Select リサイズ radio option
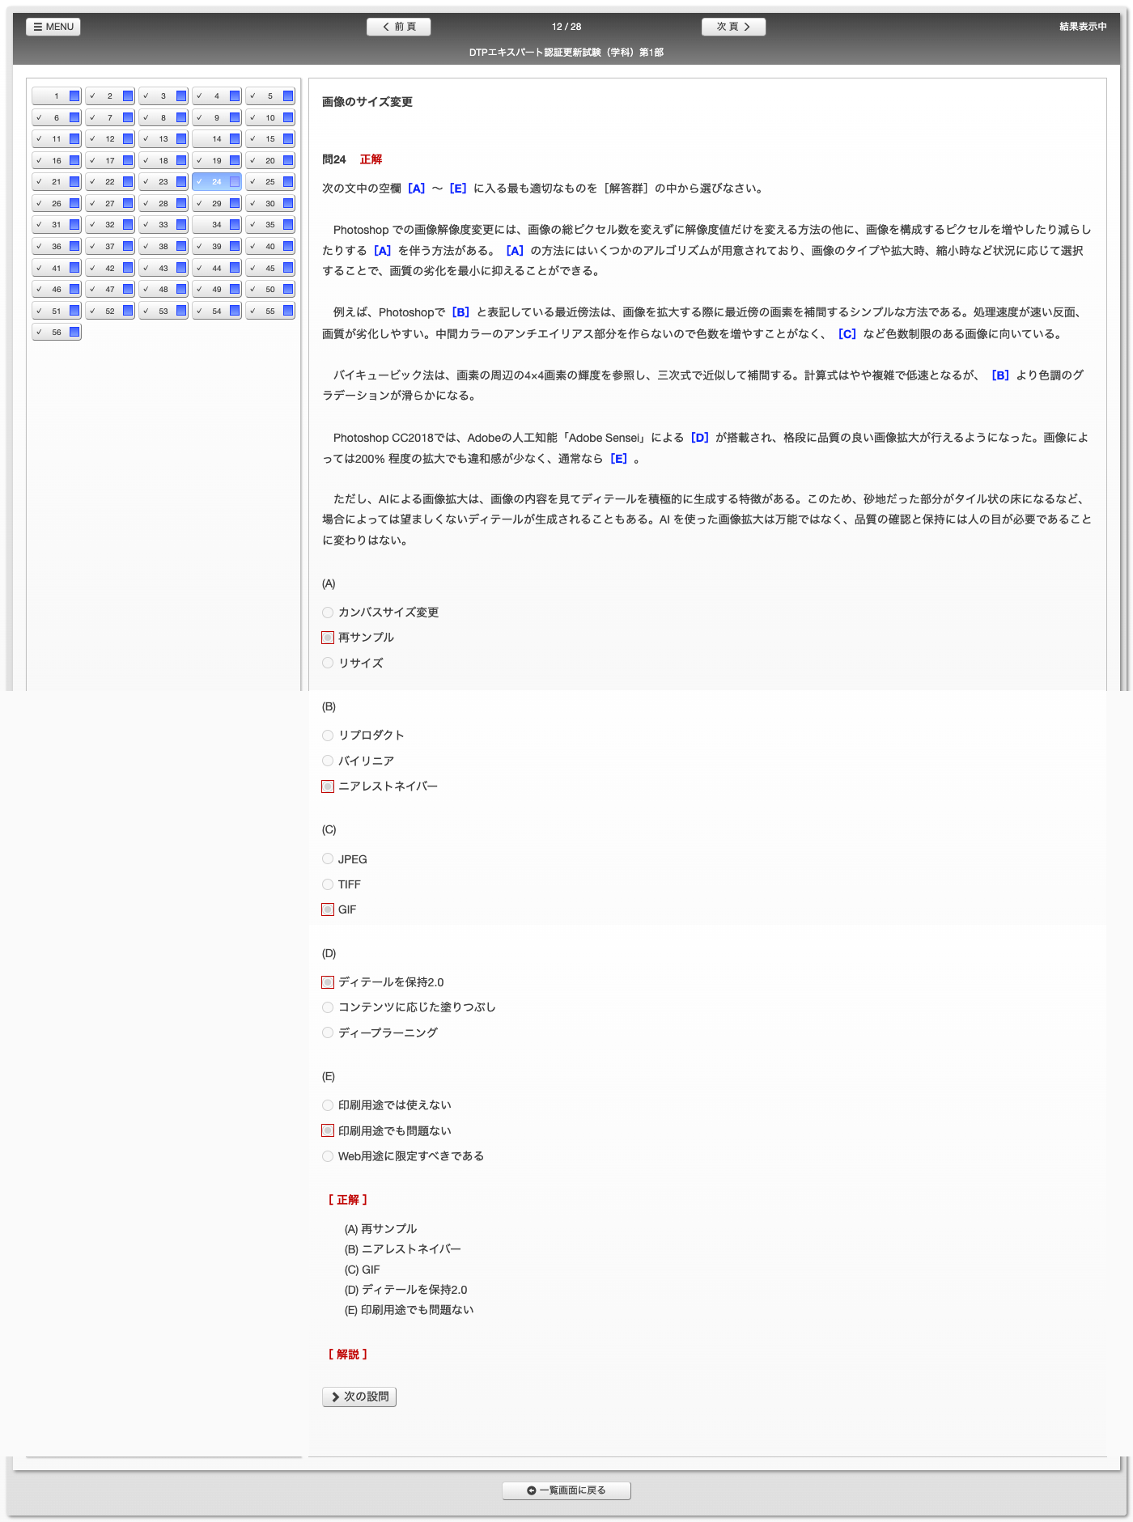This screenshot has height=1522, width=1133. pyautogui.click(x=328, y=663)
